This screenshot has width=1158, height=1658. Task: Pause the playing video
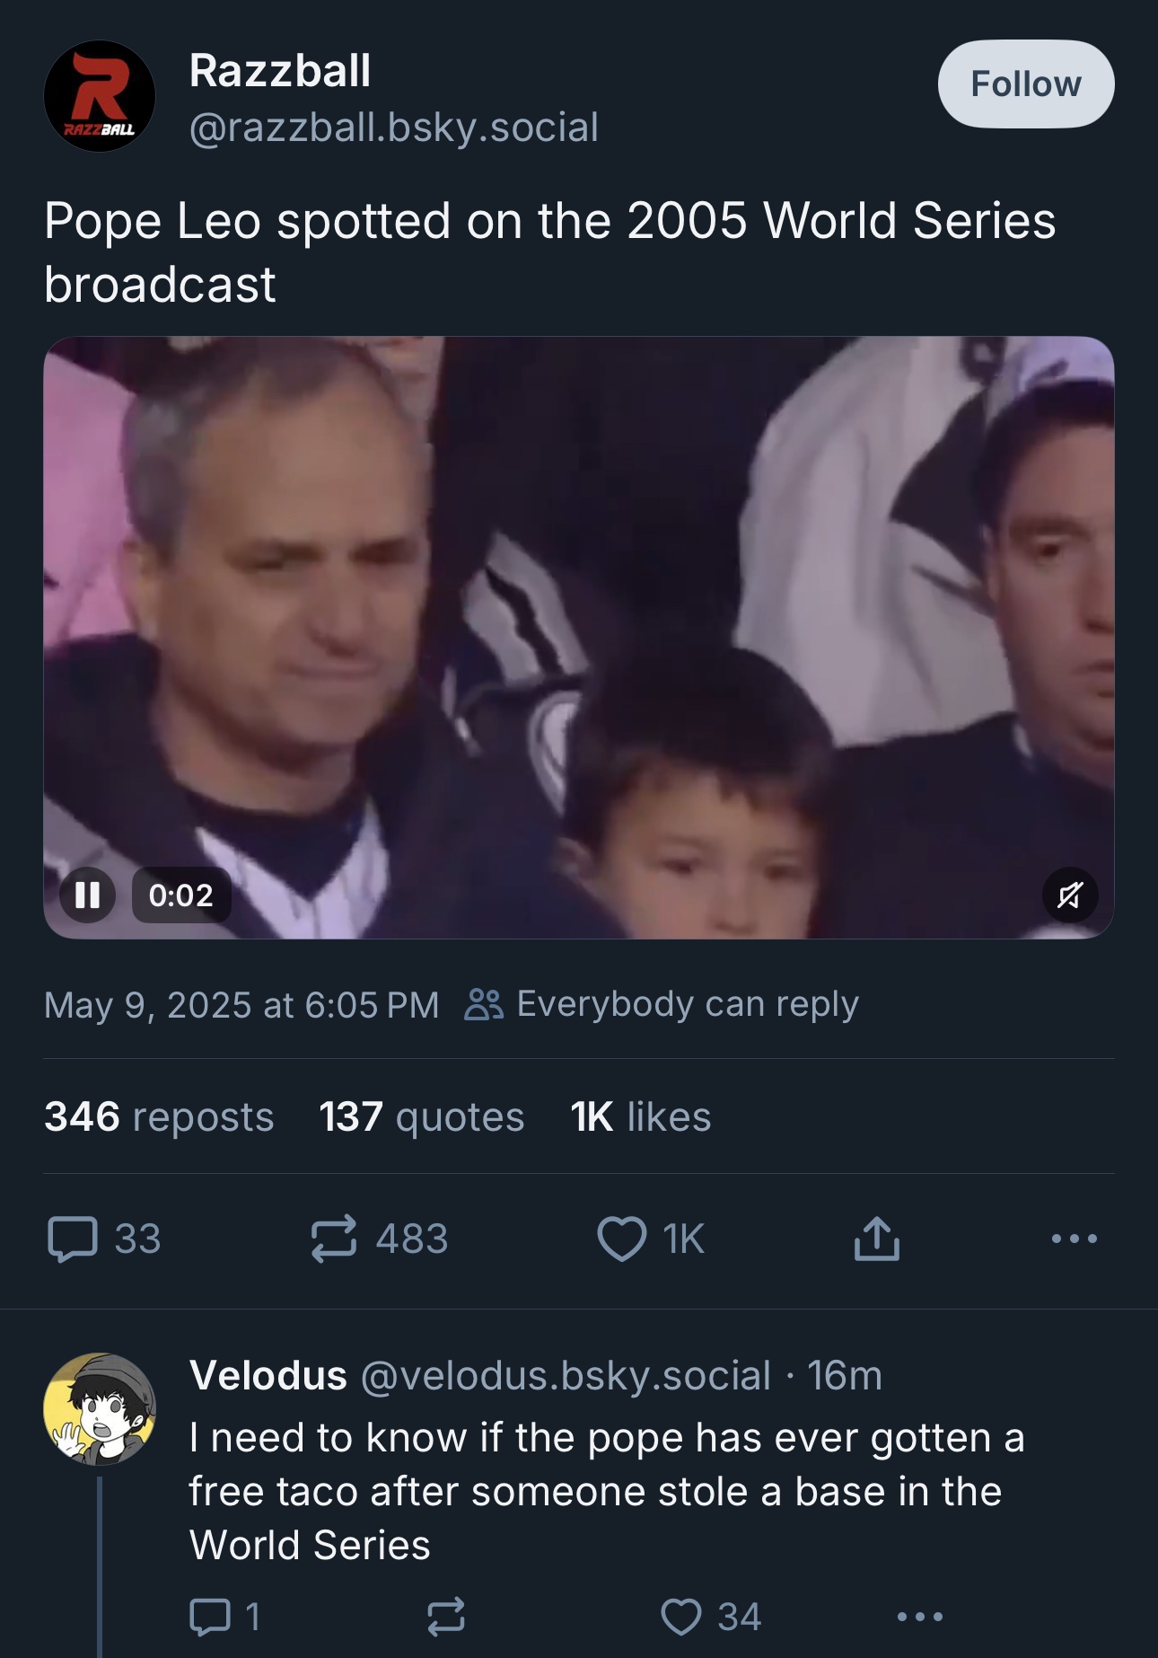(x=87, y=895)
